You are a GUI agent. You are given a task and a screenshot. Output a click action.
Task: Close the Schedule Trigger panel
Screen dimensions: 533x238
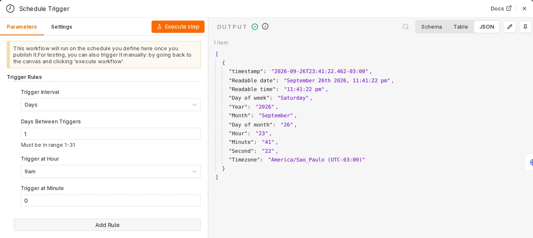[524, 9]
